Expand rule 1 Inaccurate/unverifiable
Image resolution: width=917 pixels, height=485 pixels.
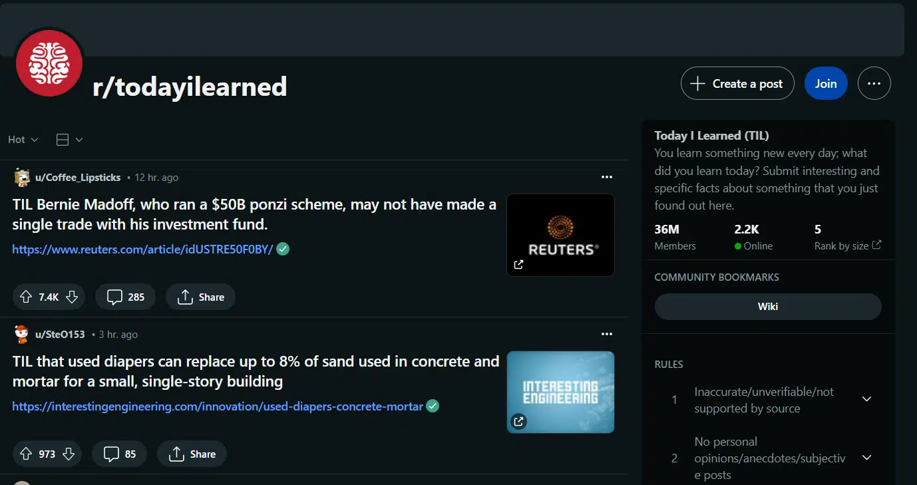(866, 399)
